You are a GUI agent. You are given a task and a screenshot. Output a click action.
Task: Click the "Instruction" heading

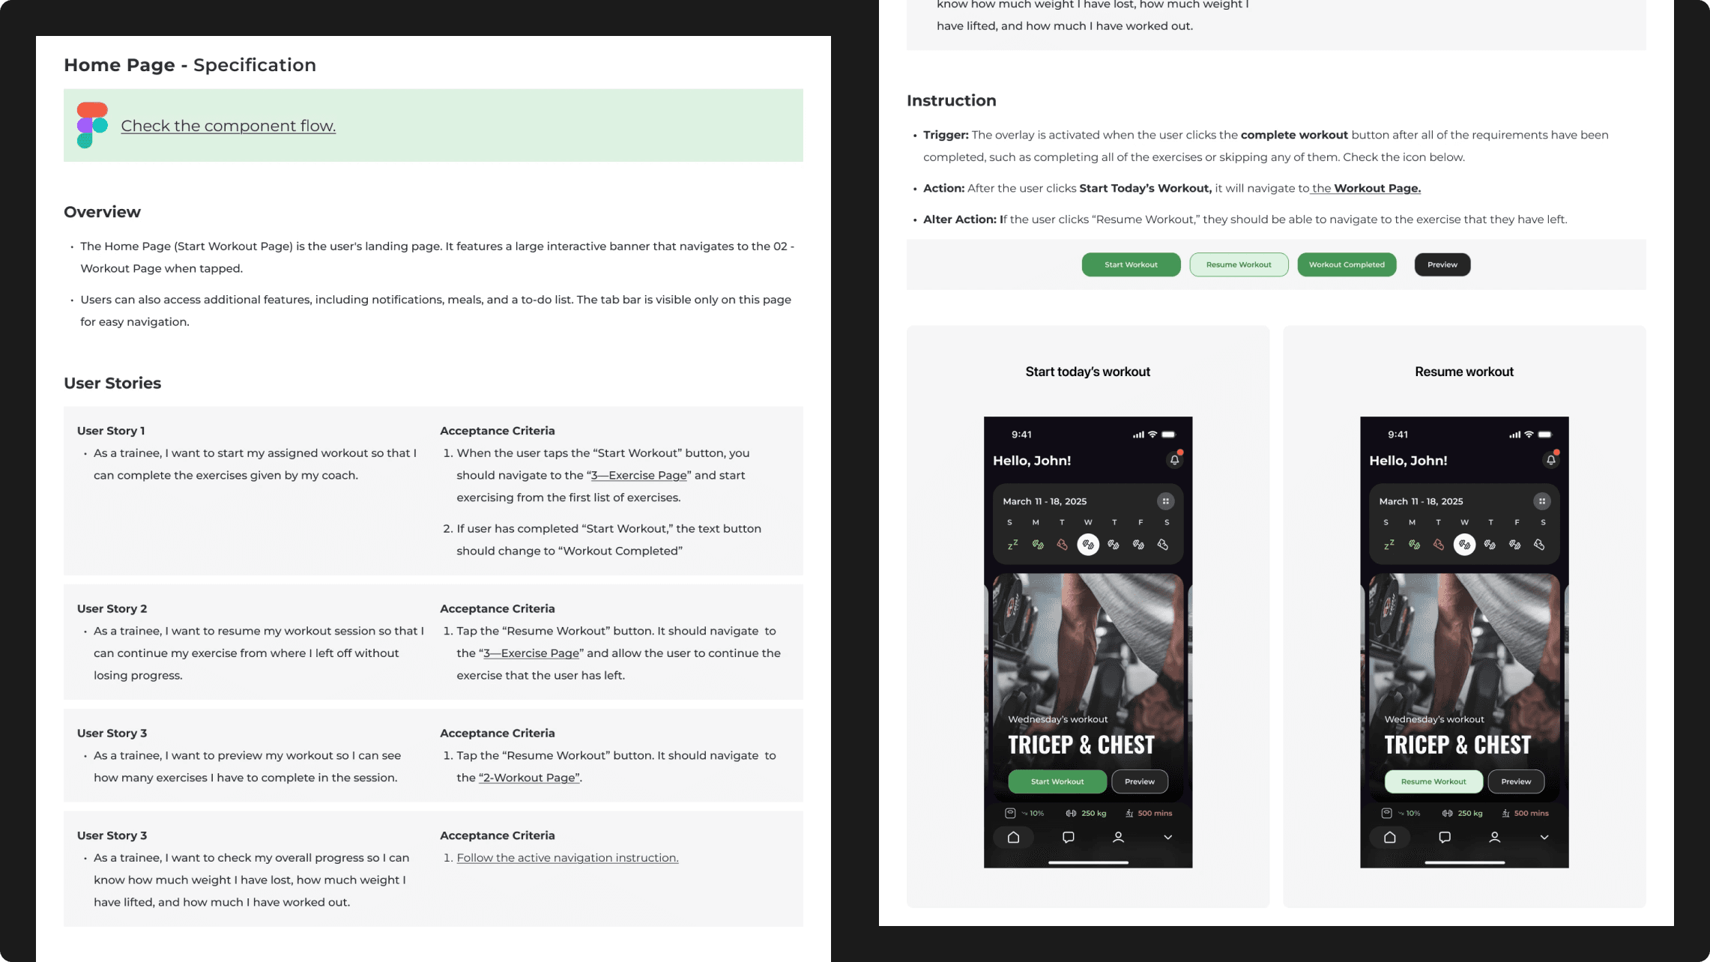click(x=951, y=100)
